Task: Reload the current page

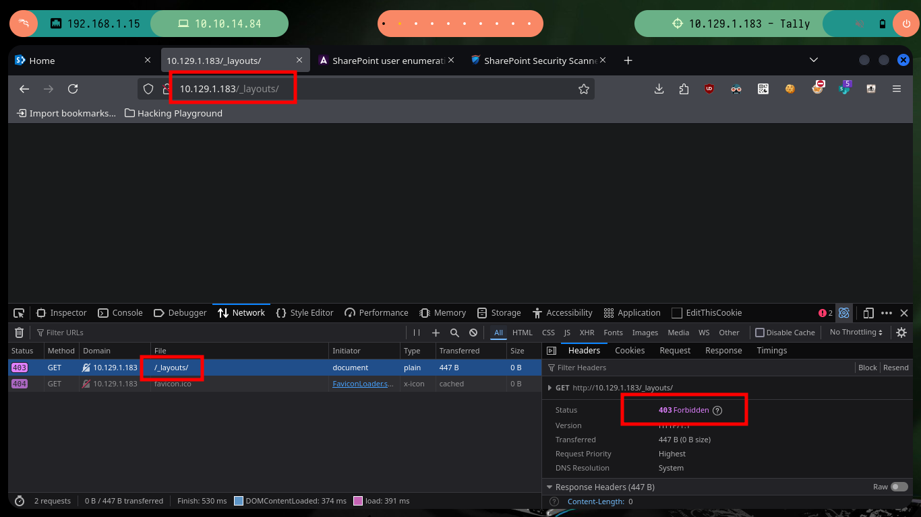Action: (x=73, y=89)
